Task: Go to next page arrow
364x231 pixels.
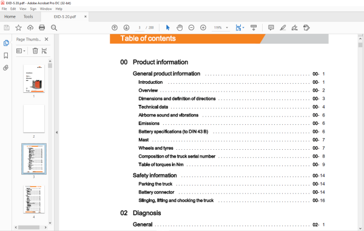Action: (126, 28)
